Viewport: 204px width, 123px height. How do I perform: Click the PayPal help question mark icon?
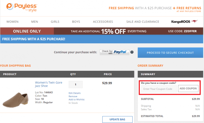[132, 52]
